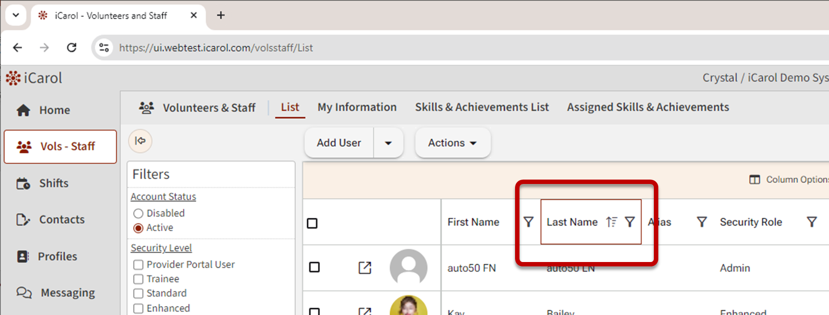Open Shifts in the sidebar
The width and height of the screenshot is (829, 315).
pos(53,183)
